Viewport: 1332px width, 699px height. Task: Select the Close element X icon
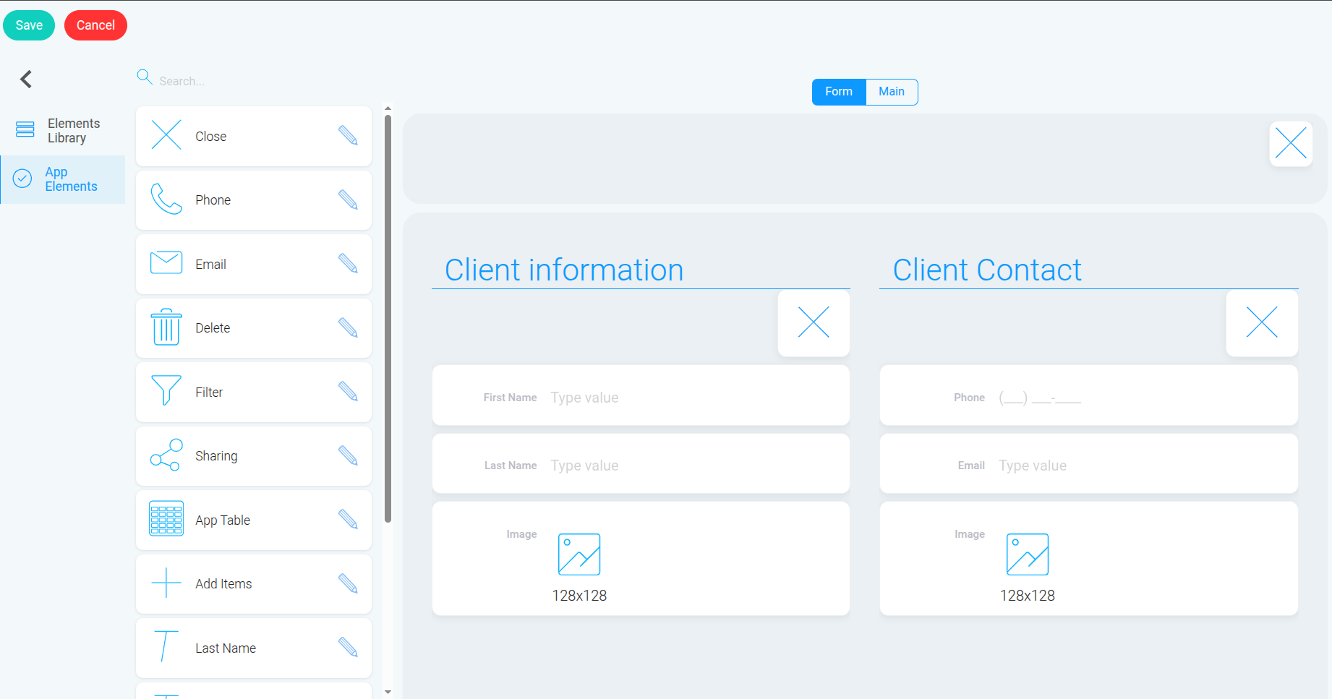[x=166, y=135]
